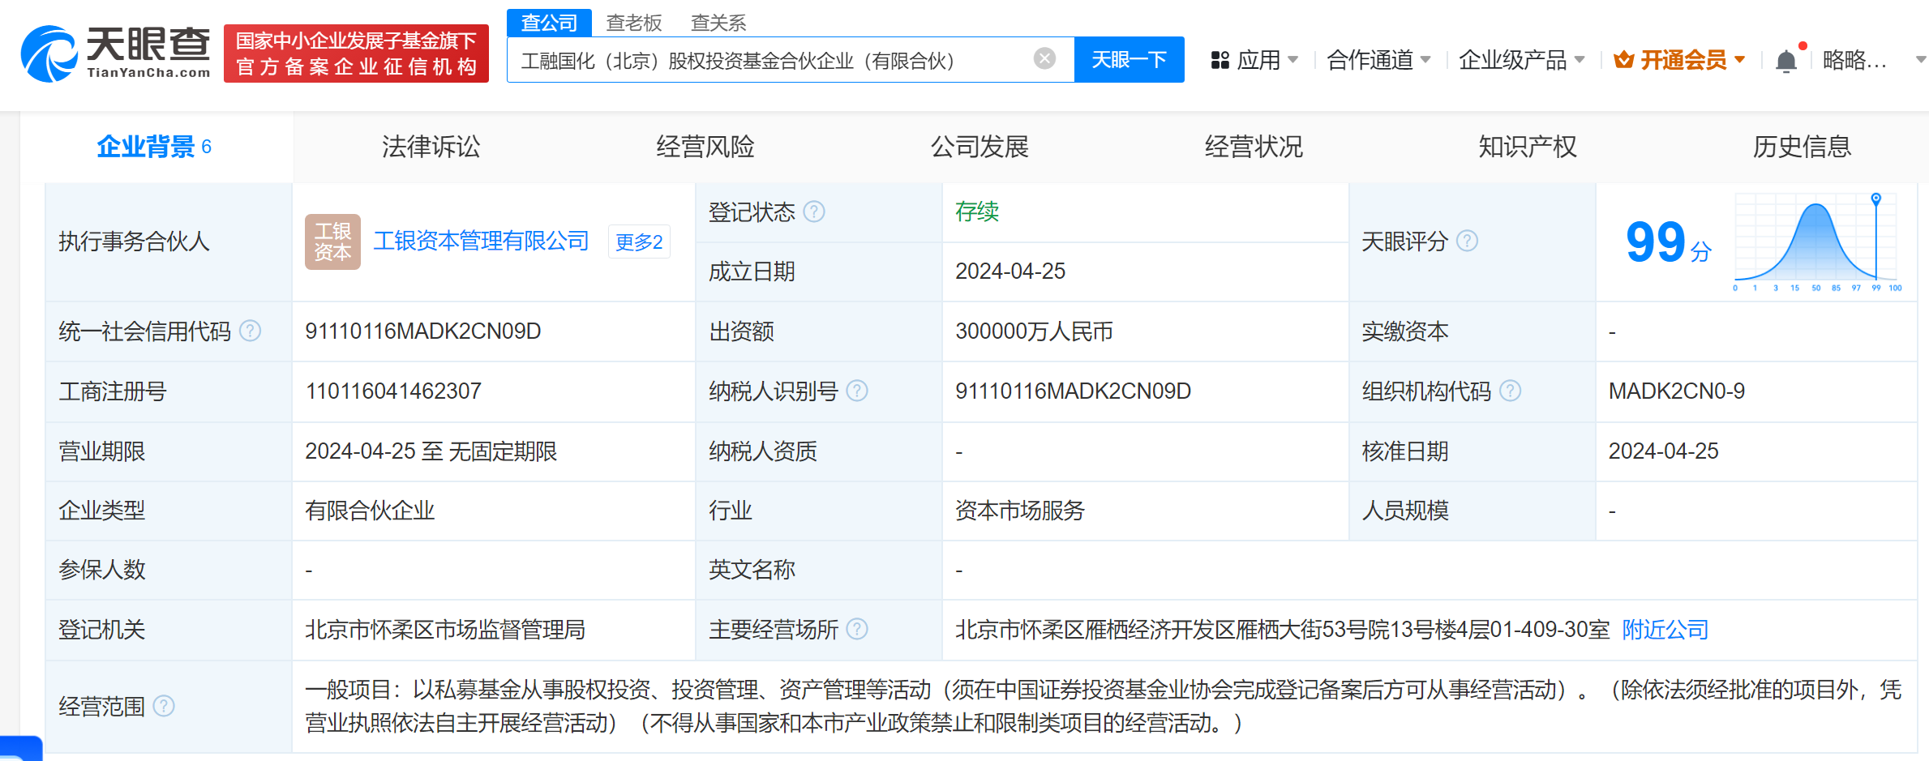Click the 99分 score value

click(1668, 242)
